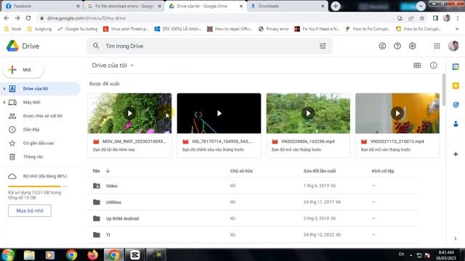Get add-ons plus icon
Screen dimensions: 465x261
click(456, 154)
